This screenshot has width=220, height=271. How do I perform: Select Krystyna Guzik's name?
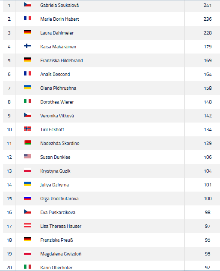56,171
